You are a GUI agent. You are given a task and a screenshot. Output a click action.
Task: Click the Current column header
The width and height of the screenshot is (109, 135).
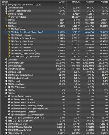[x=62, y=2]
